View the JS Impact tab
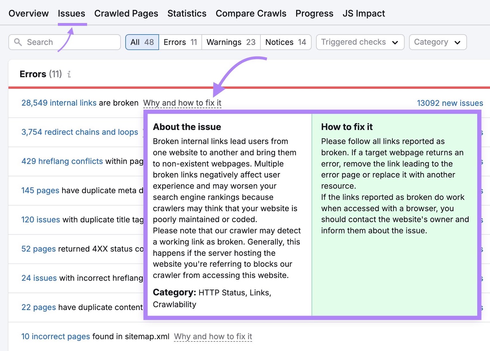490x351 pixels. 364,13
